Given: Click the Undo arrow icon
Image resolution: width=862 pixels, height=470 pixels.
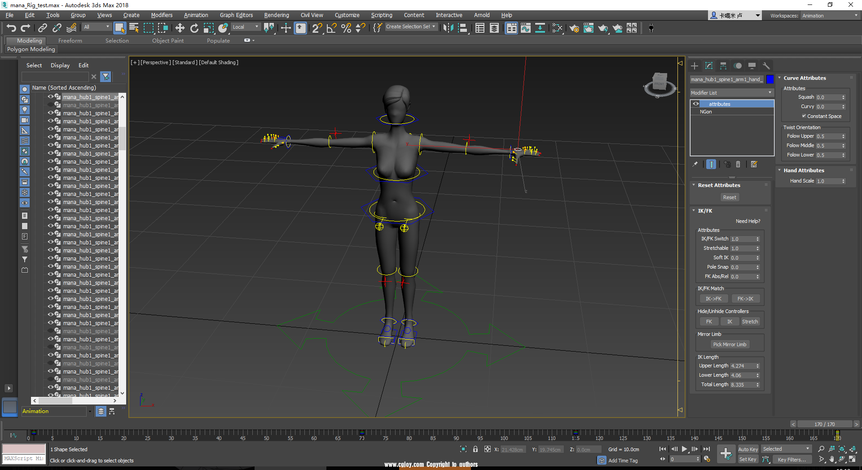Looking at the screenshot, I should [x=11, y=28].
